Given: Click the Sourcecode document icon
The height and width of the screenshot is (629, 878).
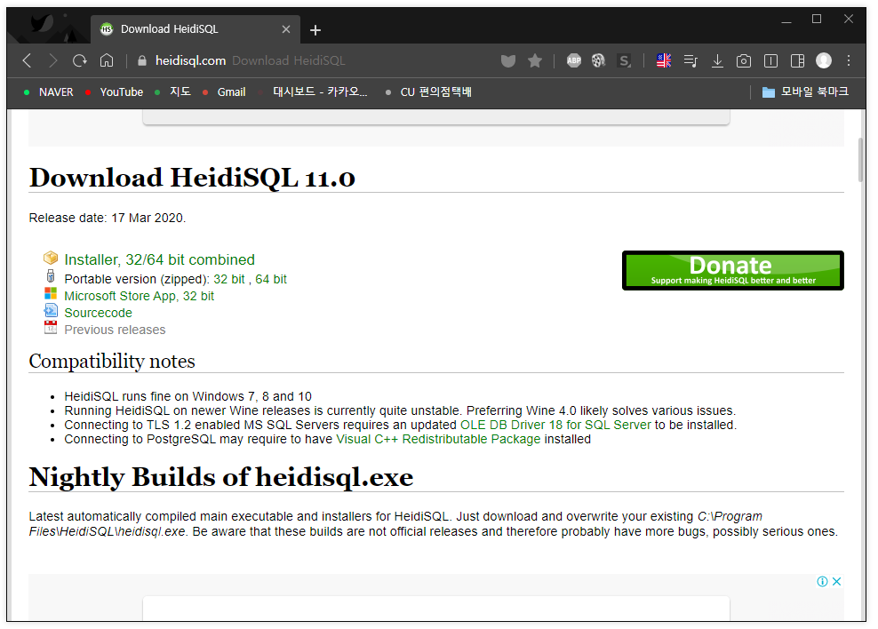Looking at the screenshot, I should point(51,310).
